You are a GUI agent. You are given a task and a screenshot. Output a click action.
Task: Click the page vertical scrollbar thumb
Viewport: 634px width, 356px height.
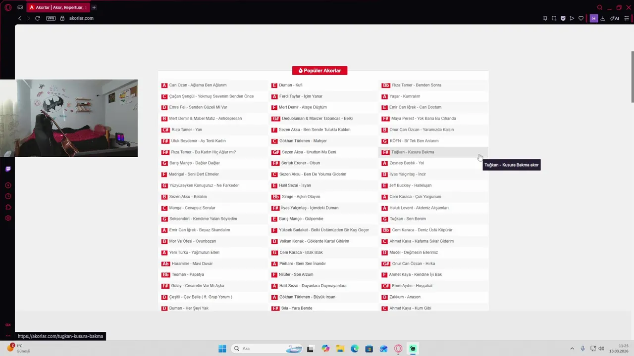click(x=632, y=77)
